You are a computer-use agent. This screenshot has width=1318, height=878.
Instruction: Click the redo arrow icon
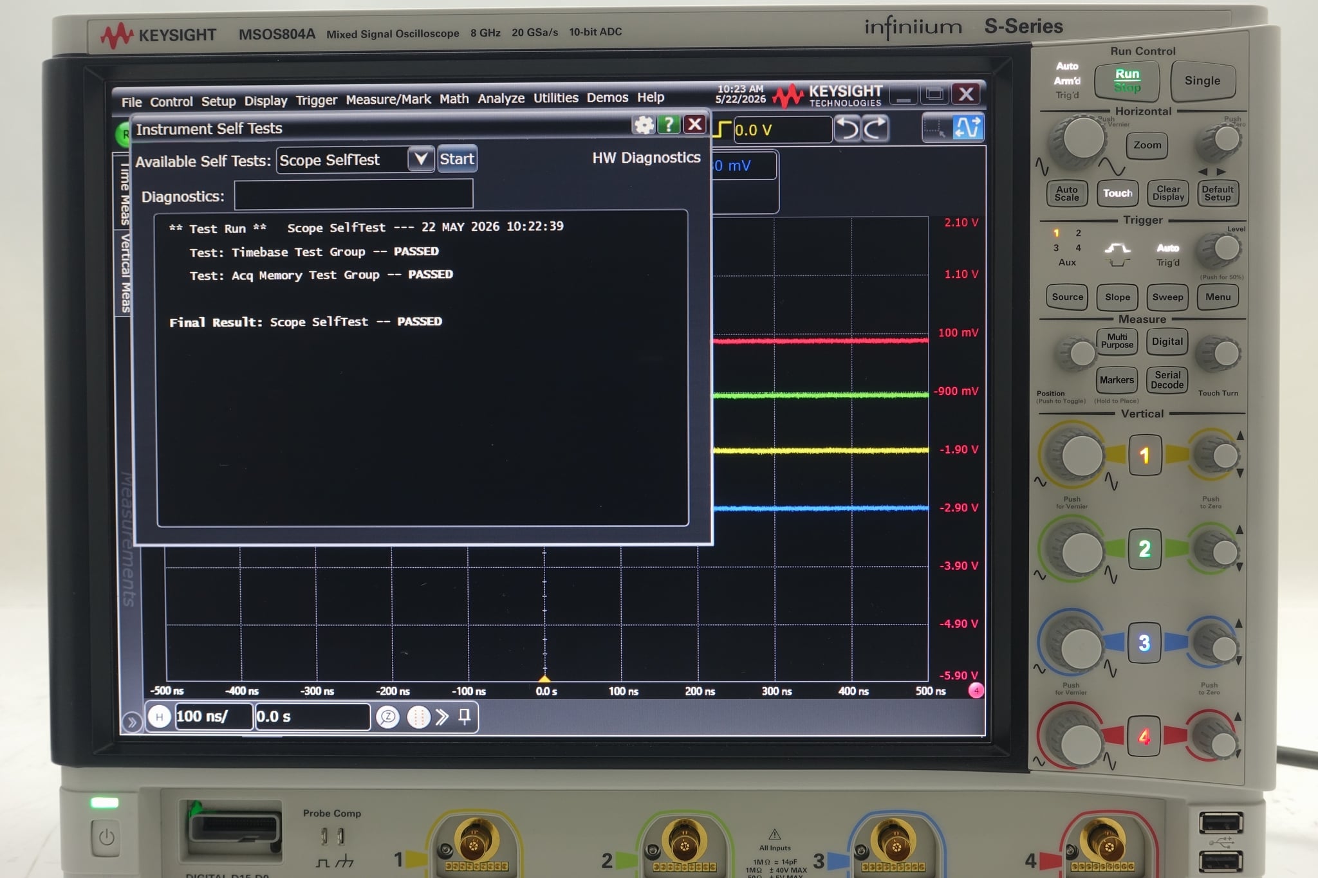(x=876, y=128)
